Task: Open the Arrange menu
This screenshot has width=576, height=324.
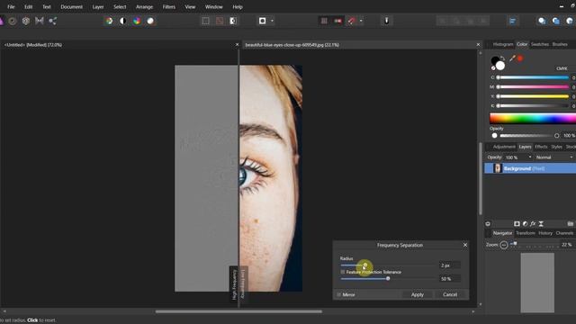Action: point(144,6)
